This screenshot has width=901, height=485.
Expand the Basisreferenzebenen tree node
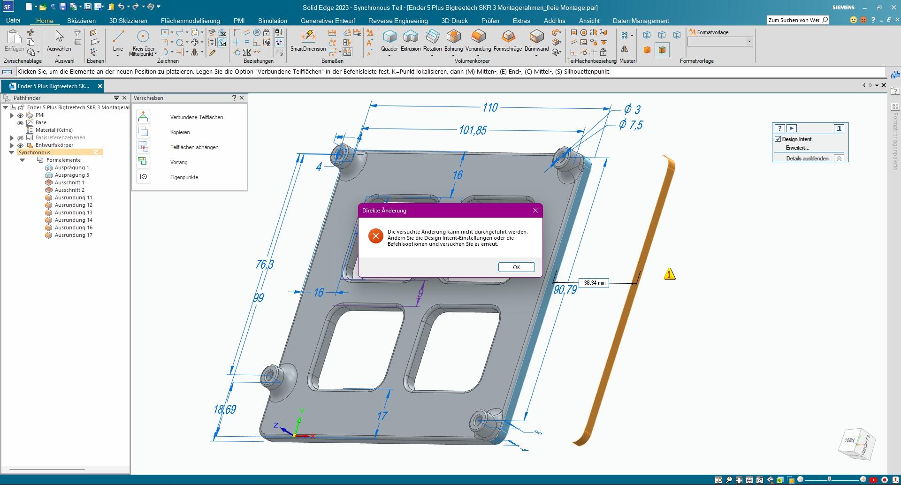tap(12, 137)
